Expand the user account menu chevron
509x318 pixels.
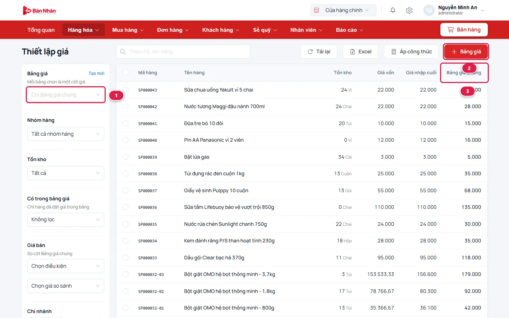pyautogui.click(x=482, y=11)
